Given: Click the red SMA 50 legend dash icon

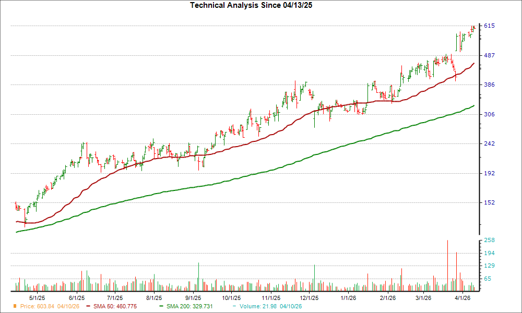Looking at the screenshot, I should tap(89, 307).
